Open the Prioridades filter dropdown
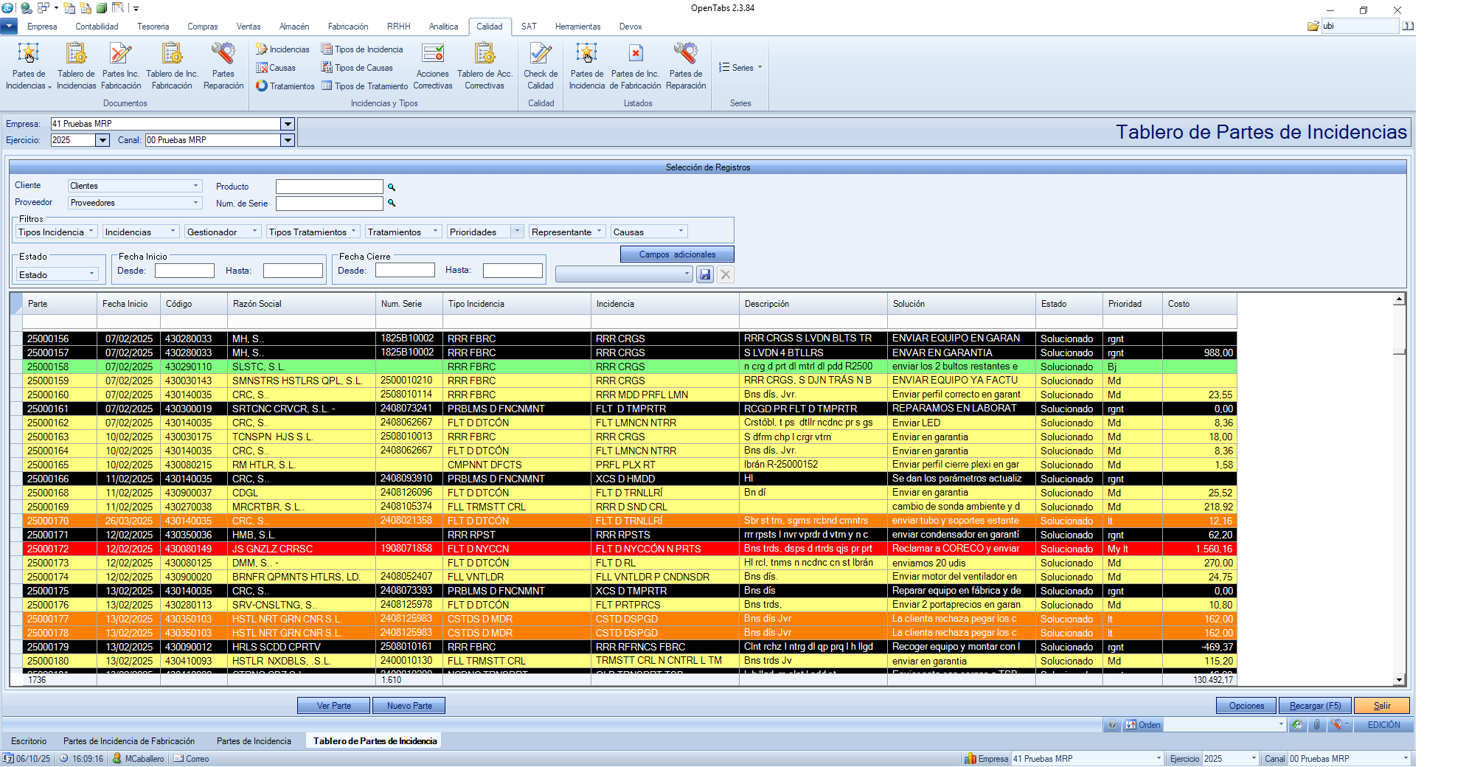 pos(516,232)
